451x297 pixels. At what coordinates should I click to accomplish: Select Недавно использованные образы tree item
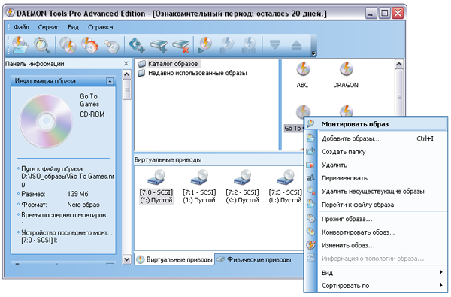pyautogui.click(x=192, y=73)
